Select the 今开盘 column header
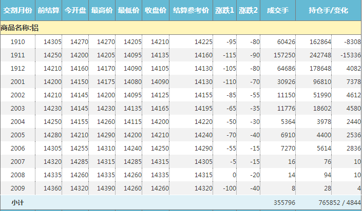362x211 pixels. 75,10
